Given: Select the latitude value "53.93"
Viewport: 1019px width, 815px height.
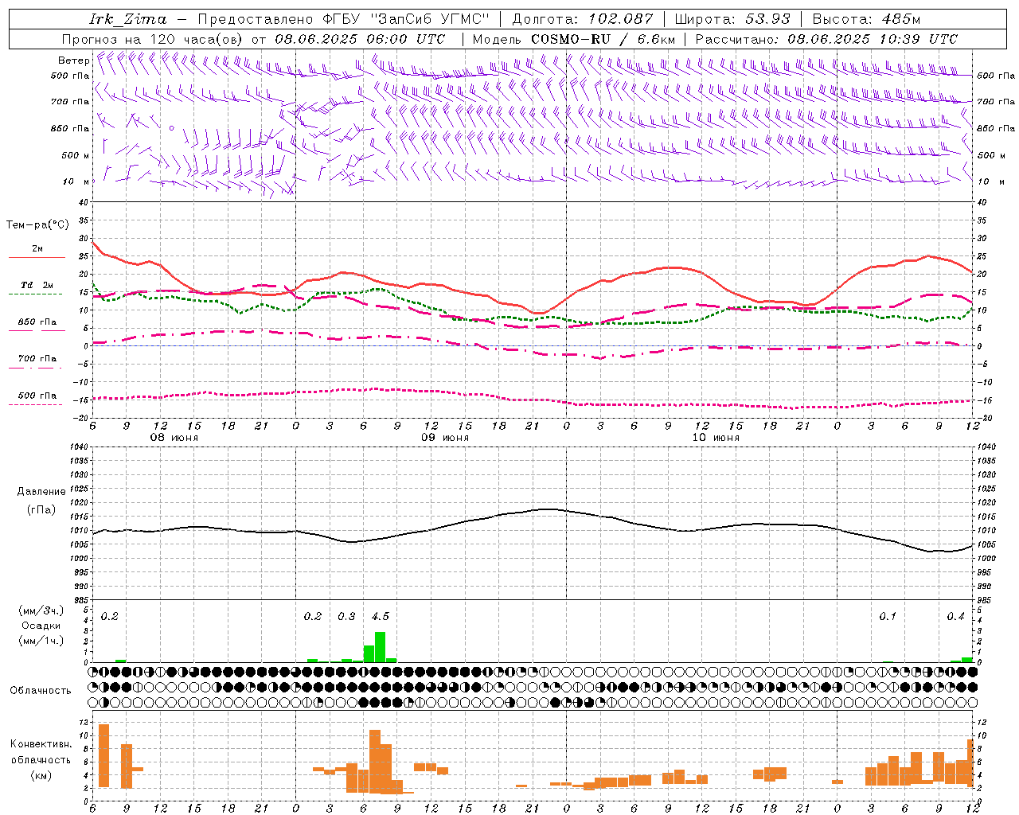Looking at the screenshot, I should coord(768,19).
